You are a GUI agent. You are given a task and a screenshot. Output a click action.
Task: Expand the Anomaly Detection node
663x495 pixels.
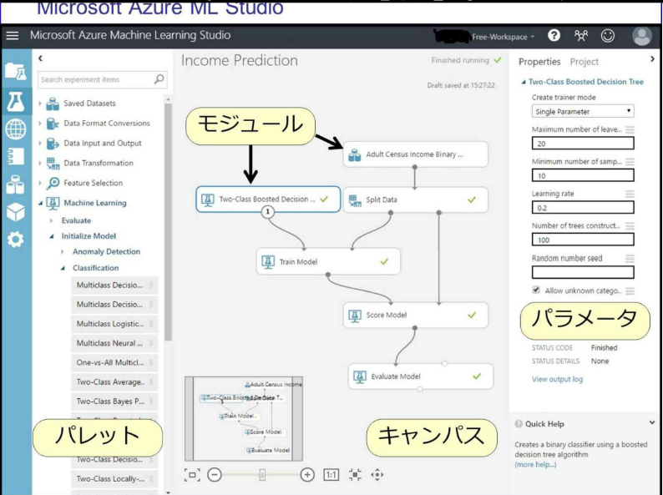tap(63, 251)
